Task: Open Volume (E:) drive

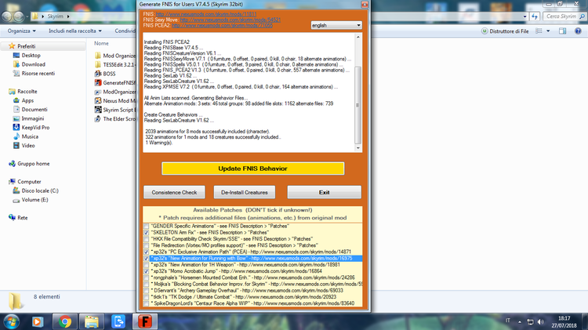Action: [34, 200]
